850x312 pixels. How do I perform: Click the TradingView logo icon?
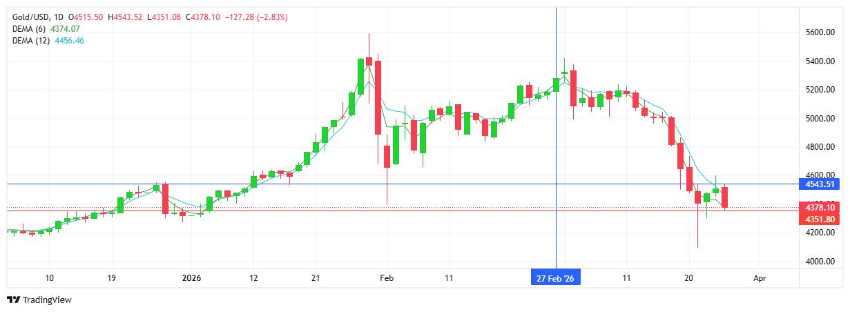(13, 300)
